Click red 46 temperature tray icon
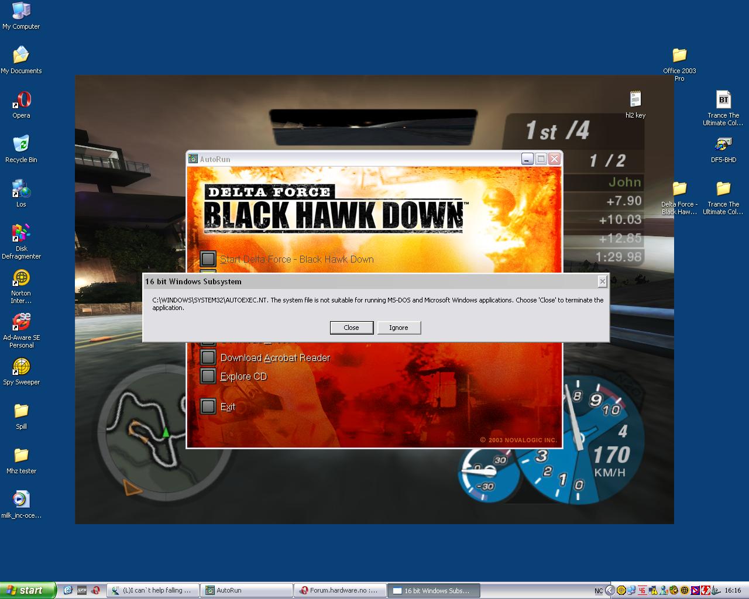Image resolution: width=749 pixels, height=599 pixels. [643, 590]
